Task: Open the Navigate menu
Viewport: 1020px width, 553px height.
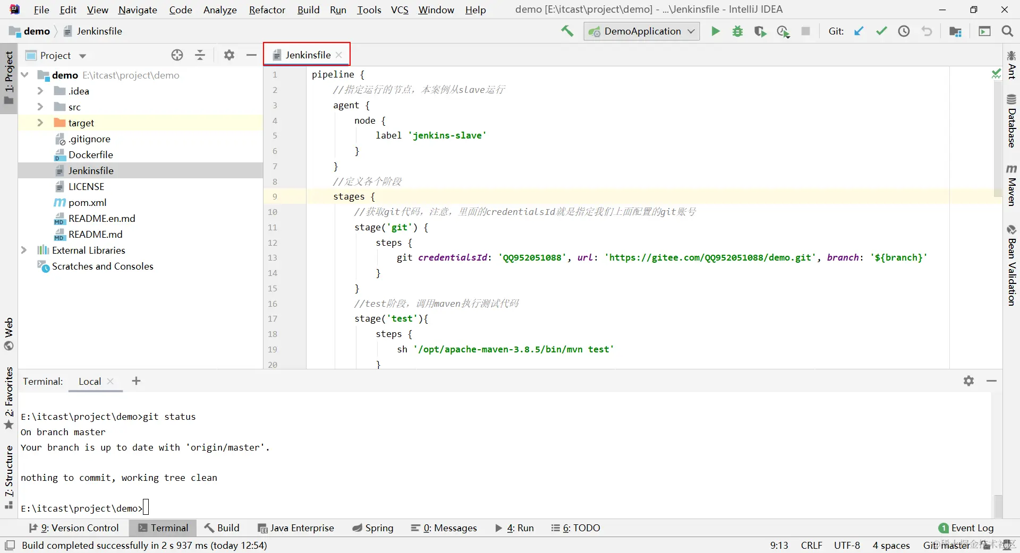Action: point(138,10)
